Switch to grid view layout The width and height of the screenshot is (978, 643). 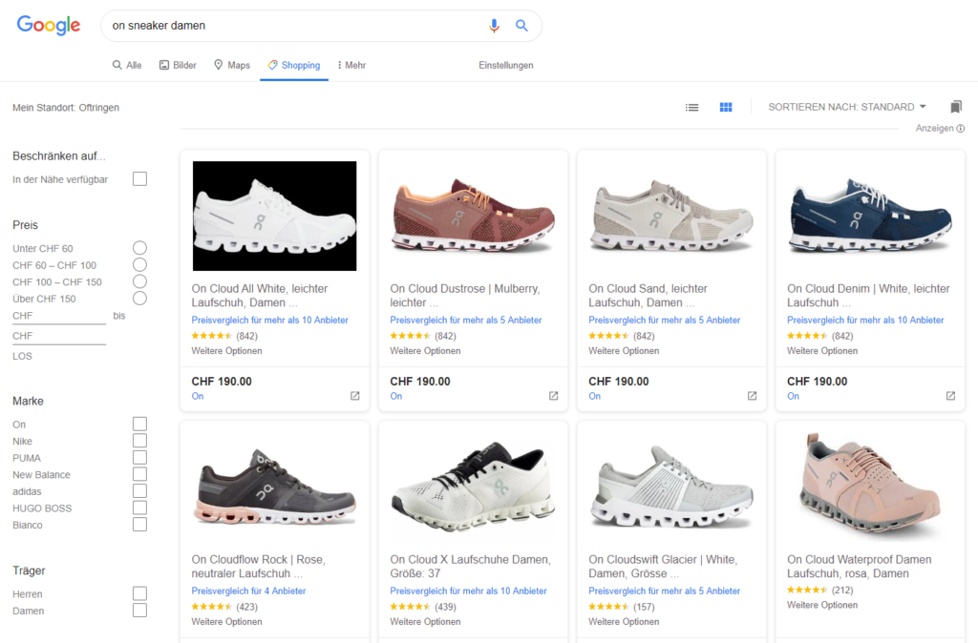(x=726, y=107)
